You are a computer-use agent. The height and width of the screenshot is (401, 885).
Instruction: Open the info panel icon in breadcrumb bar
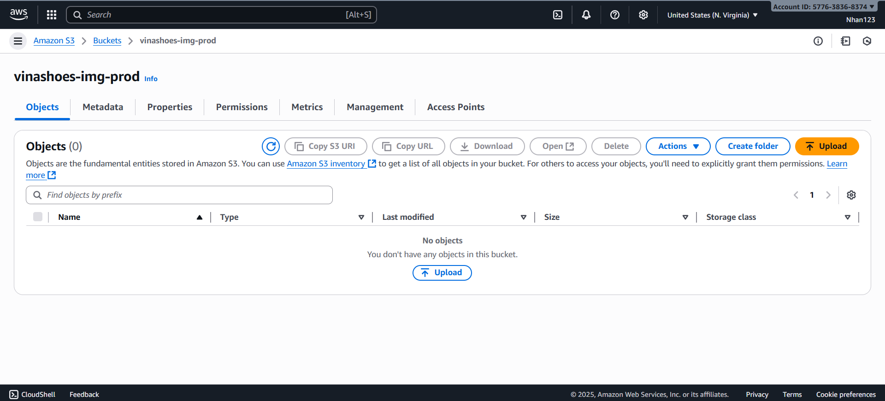point(818,41)
